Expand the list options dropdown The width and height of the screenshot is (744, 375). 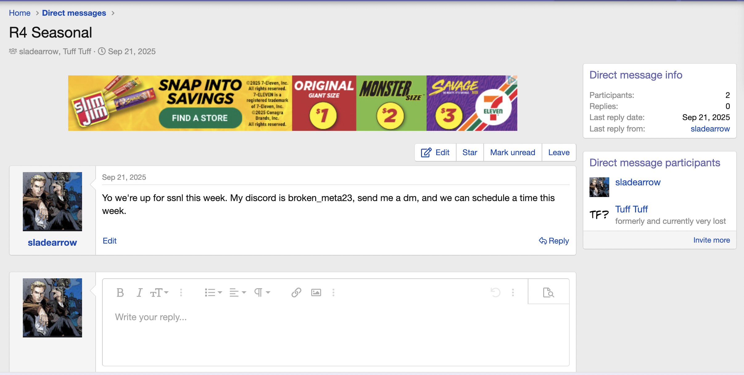(x=213, y=292)
